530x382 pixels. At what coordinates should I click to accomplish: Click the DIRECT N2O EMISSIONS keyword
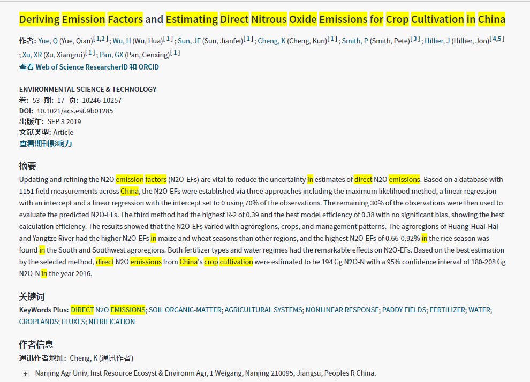[108, 310]
